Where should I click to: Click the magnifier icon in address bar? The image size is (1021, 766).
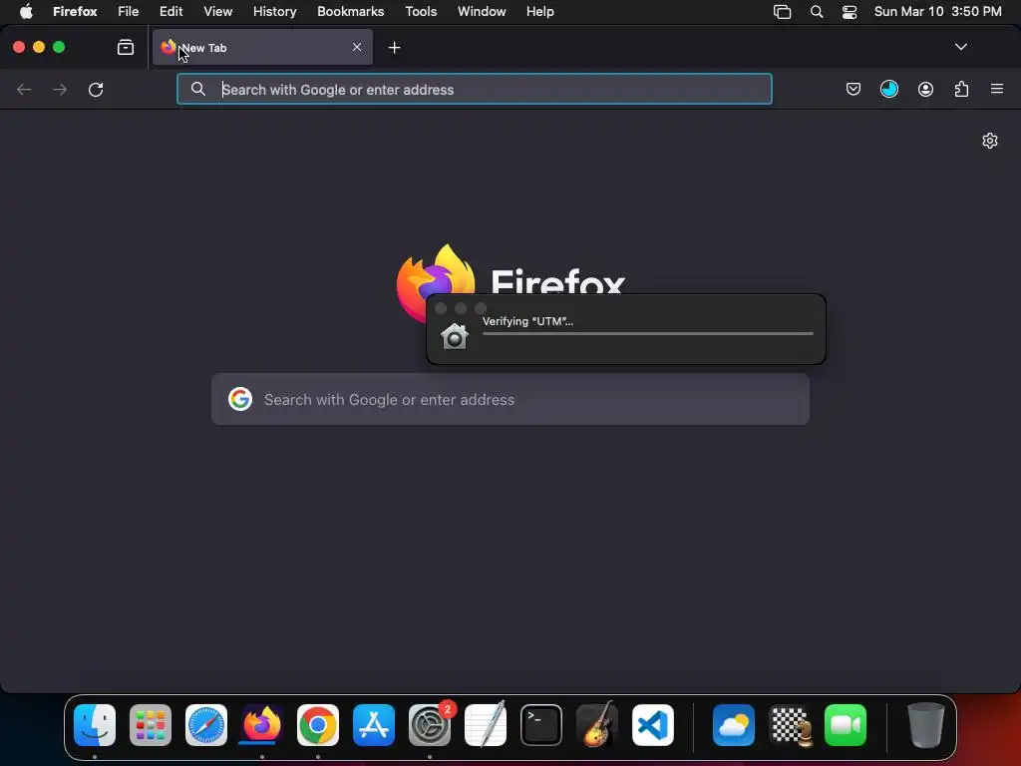[x=198, y=89]
